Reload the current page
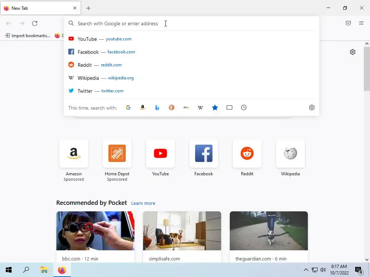 [35, 23]
